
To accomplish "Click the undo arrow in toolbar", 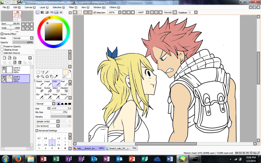I will pyautogui.click(x=75, y=12).
